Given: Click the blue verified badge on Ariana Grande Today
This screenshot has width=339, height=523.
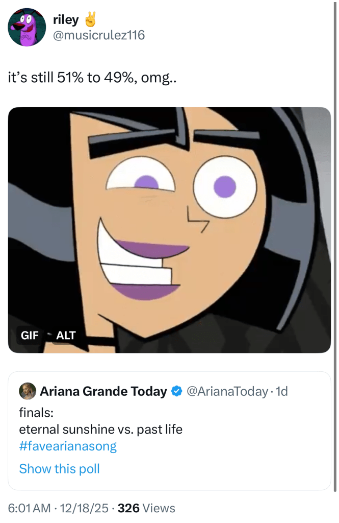Looking at the screenshot, I should pos(176,392).
